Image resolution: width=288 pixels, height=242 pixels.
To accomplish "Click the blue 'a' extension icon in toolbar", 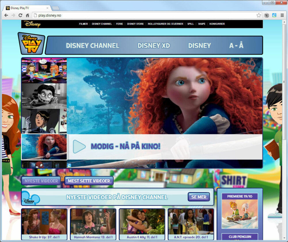I will tap(274, 15).
